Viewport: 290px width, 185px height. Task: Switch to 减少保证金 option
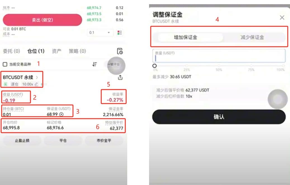[252, 37]
